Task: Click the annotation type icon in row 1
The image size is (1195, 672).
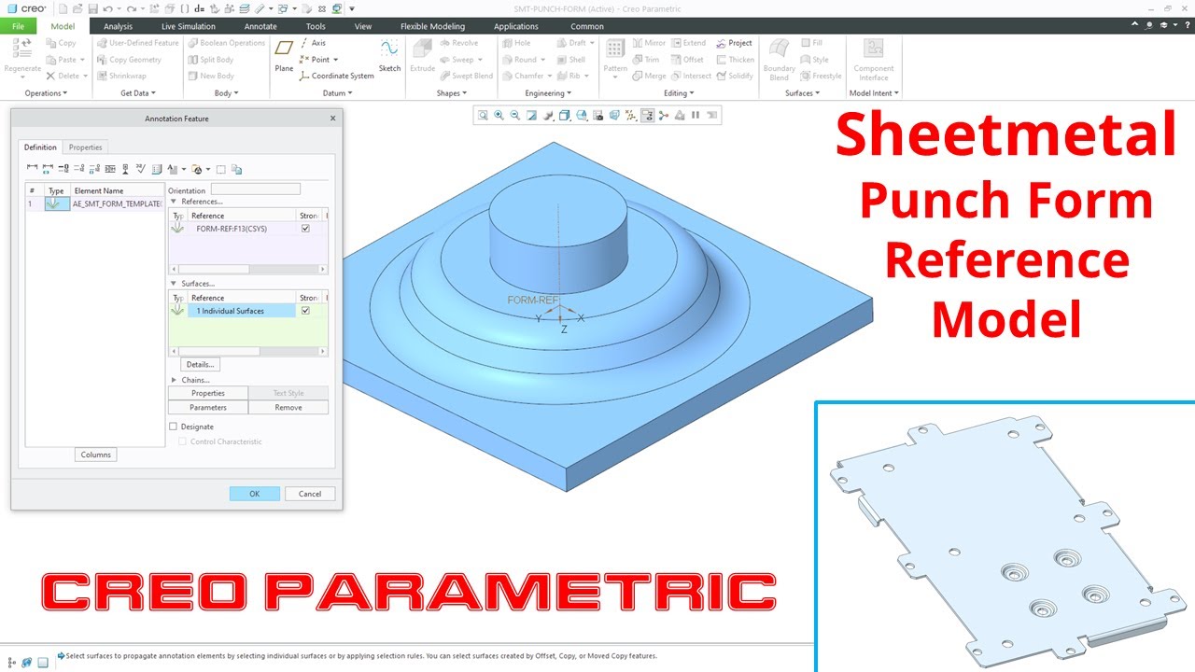Action: point(57,203)
